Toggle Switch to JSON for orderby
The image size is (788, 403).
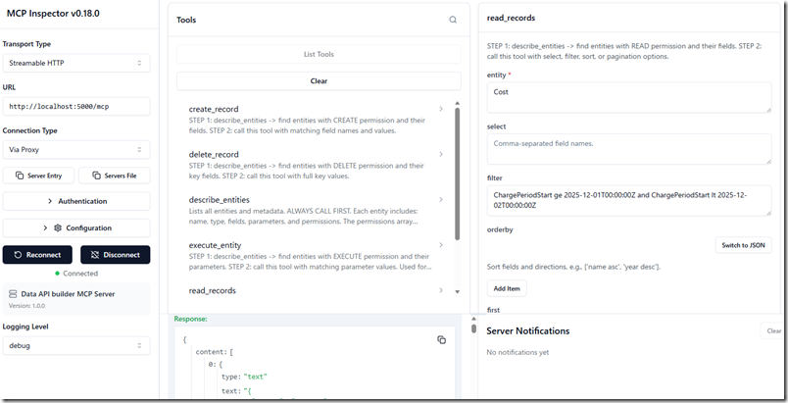click(743, 245)
